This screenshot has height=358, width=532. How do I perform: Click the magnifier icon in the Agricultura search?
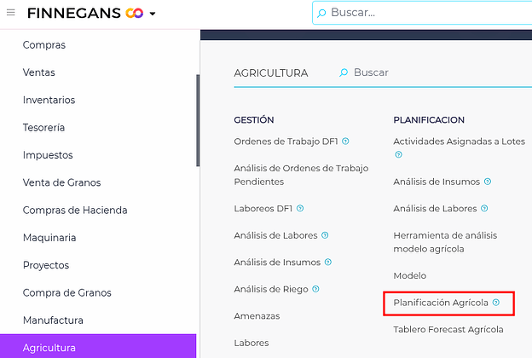point(344,73)
